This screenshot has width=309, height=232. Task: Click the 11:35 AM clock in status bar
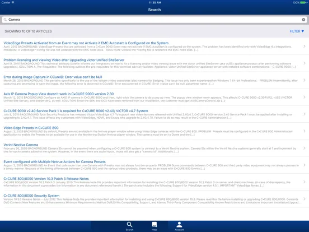click(x=154, y=3)
